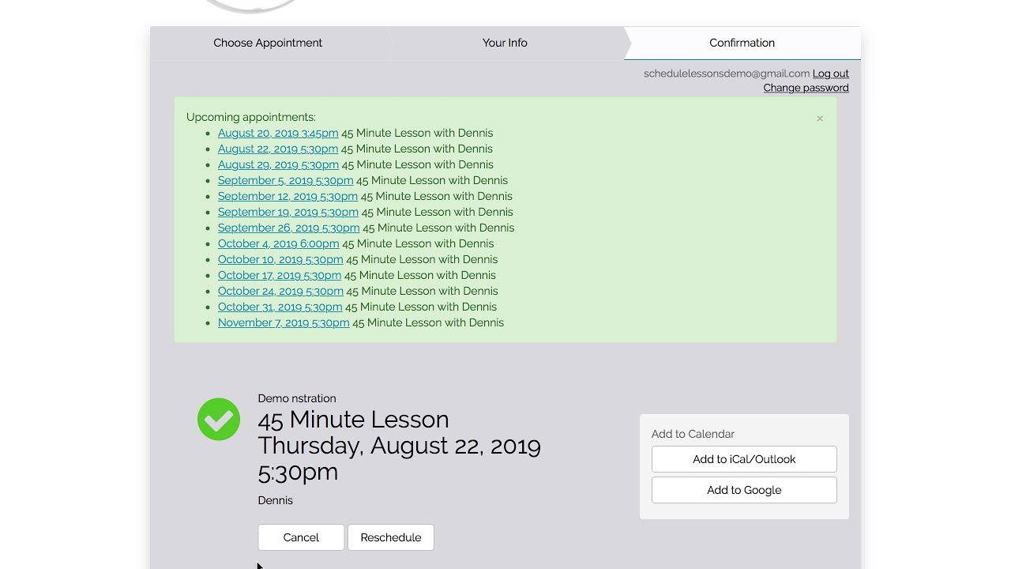The image size is (1011, 569).
Task: Click the '45 Minute Lesson' heading
Action: tap(353, 420)
